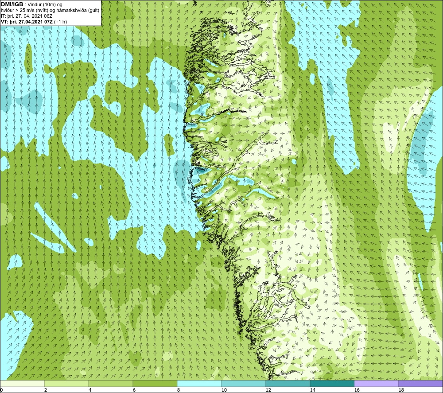Click the 'IT: þri. 27. 04. 2021 06Z' initial time line
The width and height of the screenshot is (443, 393).
tap(27, 16)
